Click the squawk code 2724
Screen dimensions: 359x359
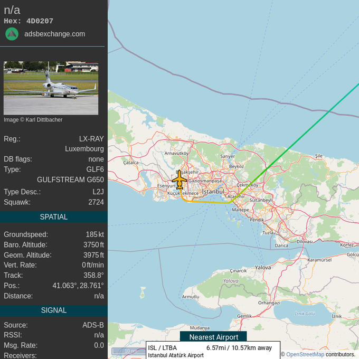pos(96,202)
